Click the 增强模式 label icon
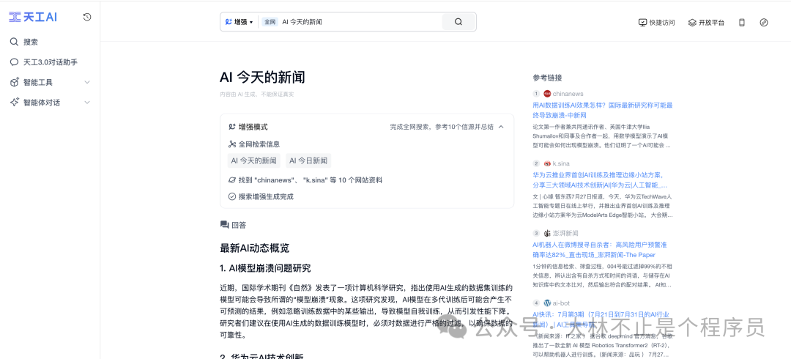Screen dimensions: 791x359 [x=232, y=127]
